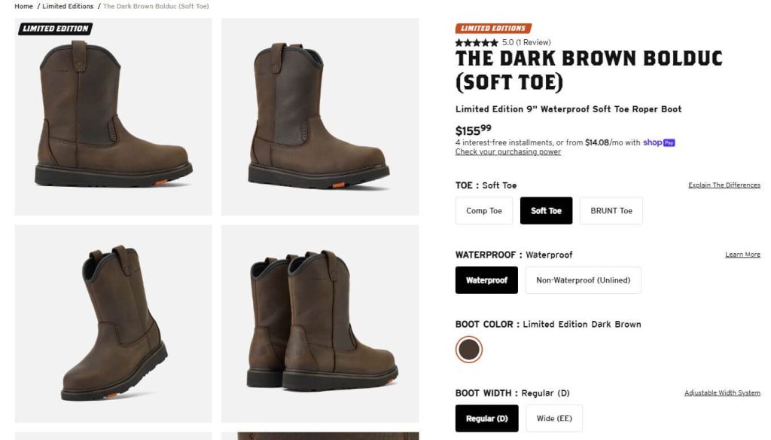771x440 pixels.
Task: Click Learn More next to Waterproof
Action: tap(742, 254)
